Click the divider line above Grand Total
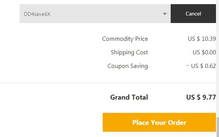The image size is (219, 137). click(x=108, y=83)
